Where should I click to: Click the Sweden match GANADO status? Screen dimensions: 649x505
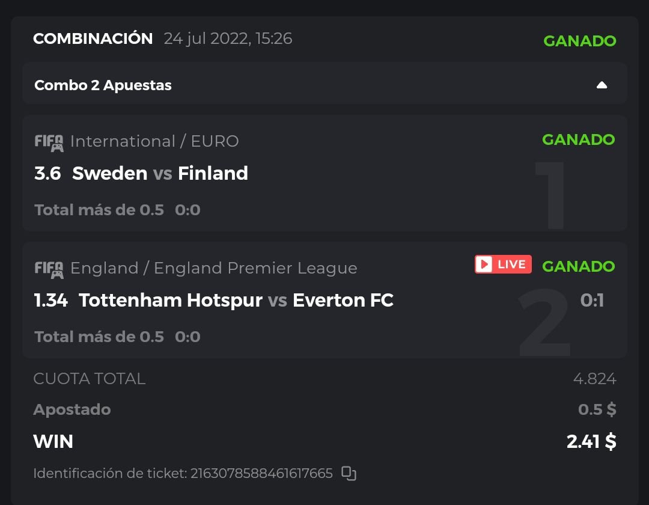pyautogui.click(x=578, y=139)
